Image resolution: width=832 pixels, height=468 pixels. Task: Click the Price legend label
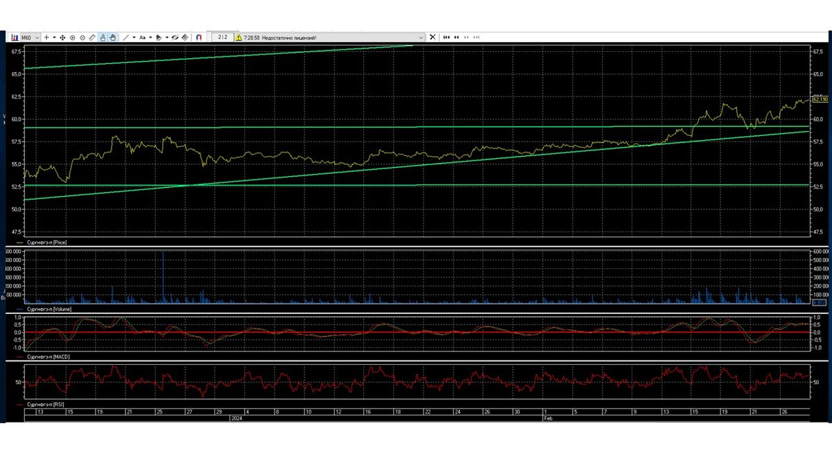click(x=46, y=242)
